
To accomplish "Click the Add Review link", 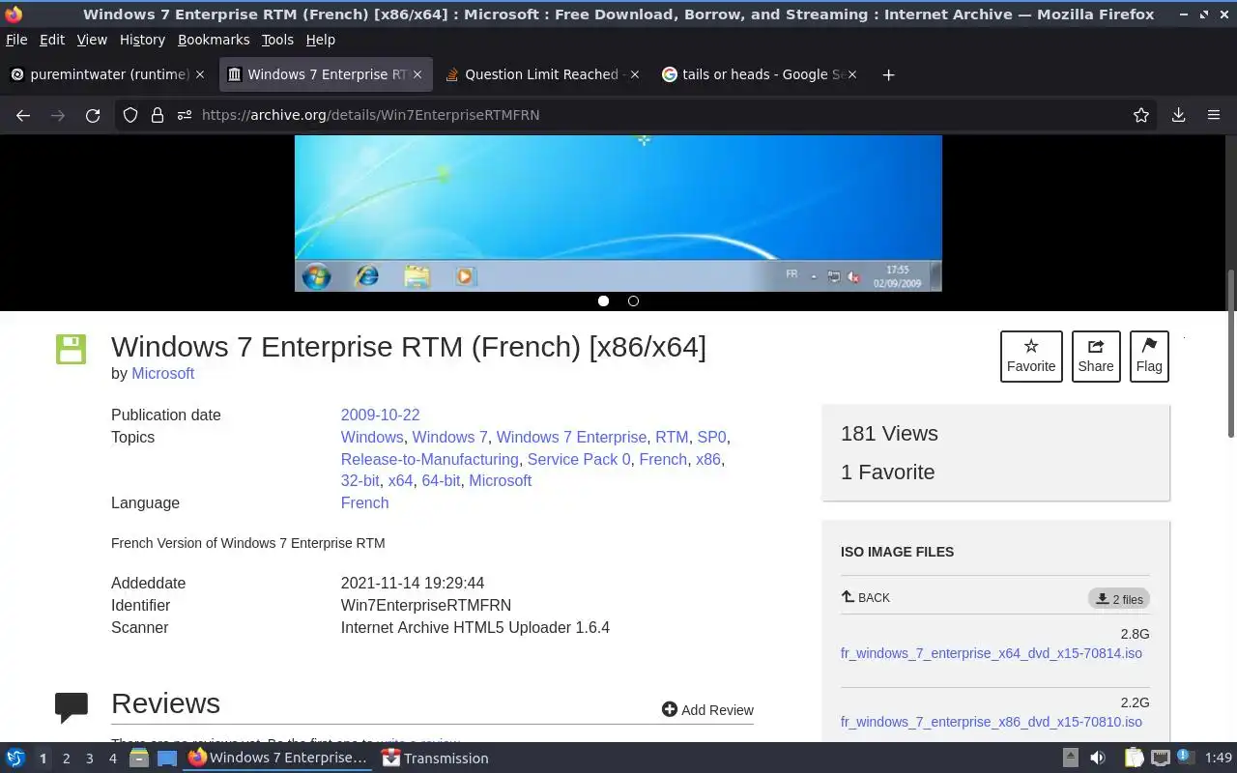I will coord(707,709).
